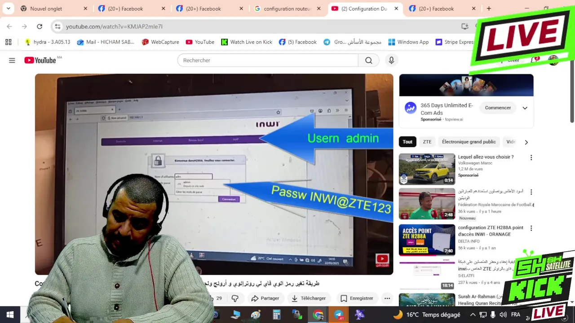Open Windows Start menu
The image size is (575, 323).
pos(10,314)
